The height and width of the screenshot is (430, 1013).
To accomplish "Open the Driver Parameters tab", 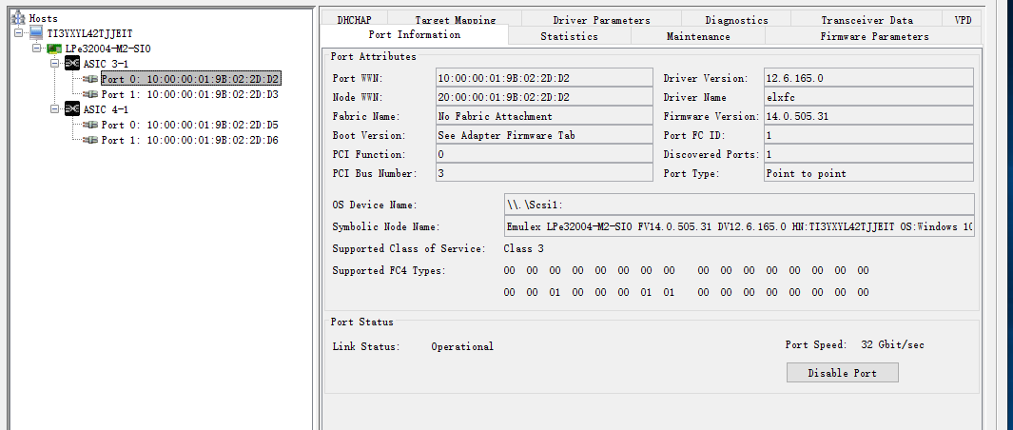I will [601, 19].
